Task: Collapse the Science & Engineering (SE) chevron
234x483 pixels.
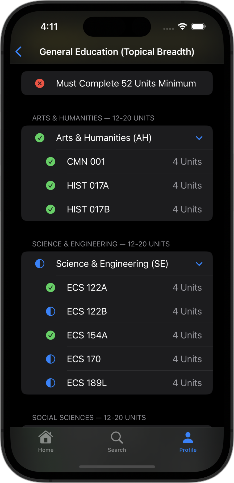Action: 199,264
